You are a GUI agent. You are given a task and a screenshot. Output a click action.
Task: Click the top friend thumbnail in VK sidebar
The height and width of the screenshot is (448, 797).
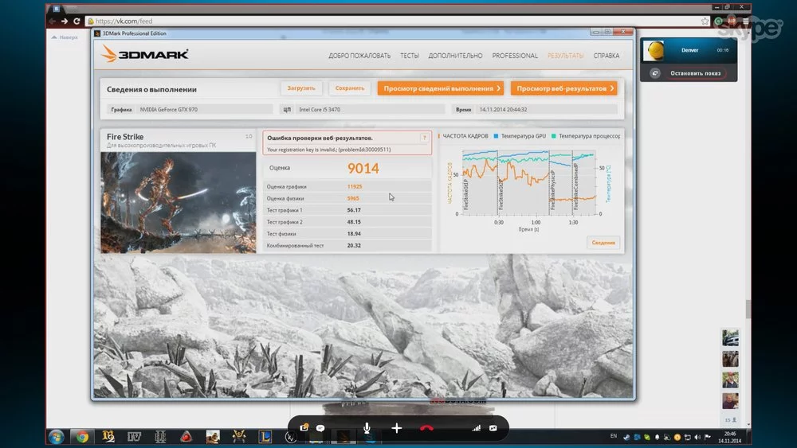[730, 337]
